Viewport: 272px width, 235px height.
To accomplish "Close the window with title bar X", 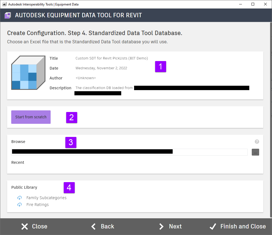I will (x=265, y=4).
